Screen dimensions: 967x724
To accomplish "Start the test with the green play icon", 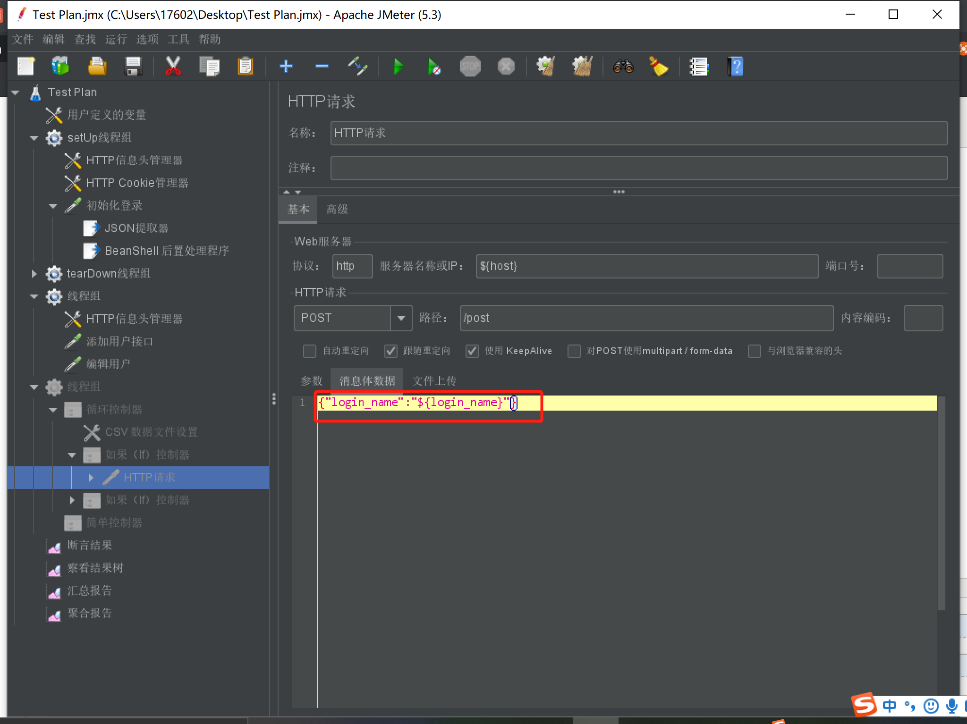I will tap(399, 66).
